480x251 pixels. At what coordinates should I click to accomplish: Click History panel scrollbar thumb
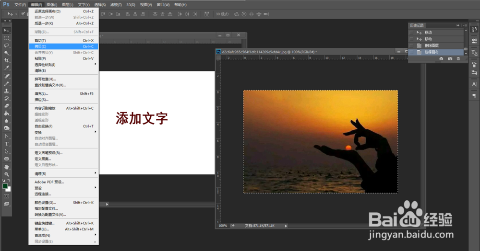(466, 49)
